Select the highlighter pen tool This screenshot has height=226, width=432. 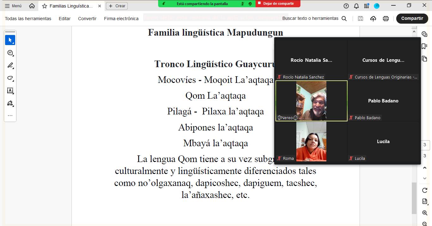click(10, 66)
